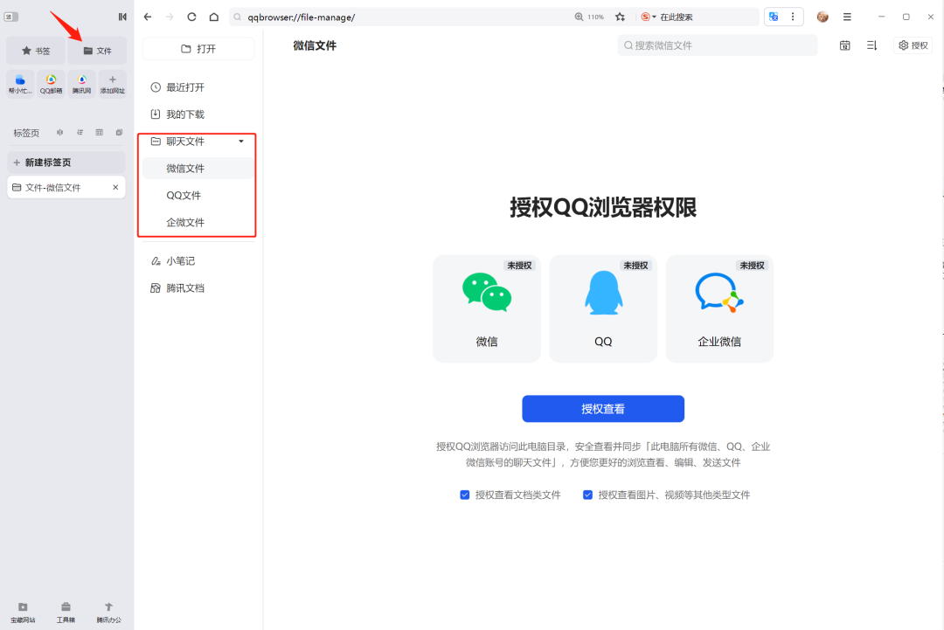Open the 帮小忙 shortcut
944x630 pixels.
(20, 84)
